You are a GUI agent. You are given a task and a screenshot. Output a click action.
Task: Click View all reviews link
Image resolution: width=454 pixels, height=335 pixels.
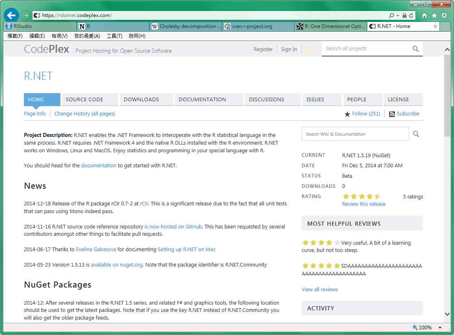pos(320,289)
